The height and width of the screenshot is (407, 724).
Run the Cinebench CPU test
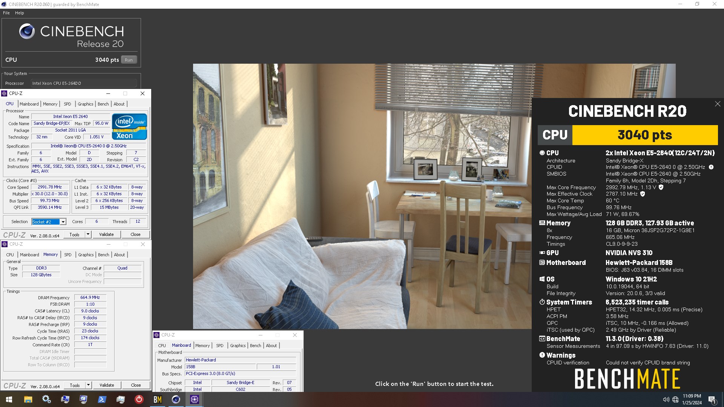click(129, 60)
